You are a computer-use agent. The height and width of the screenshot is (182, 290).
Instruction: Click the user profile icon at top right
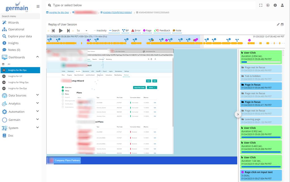coord(282,5)
